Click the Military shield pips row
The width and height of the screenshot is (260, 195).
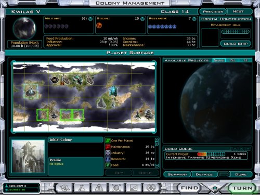56,27
